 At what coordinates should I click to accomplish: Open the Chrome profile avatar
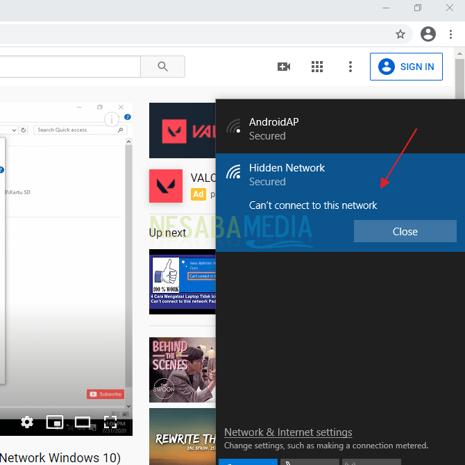(428, 33)
